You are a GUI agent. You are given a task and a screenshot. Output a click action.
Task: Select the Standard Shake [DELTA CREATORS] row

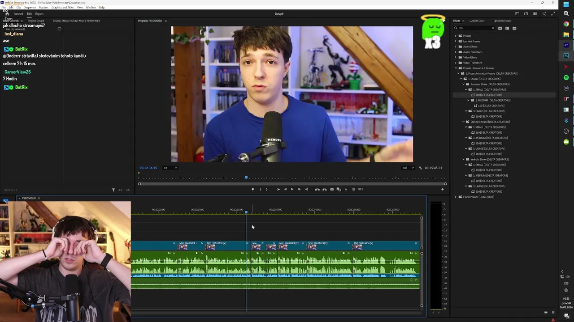point(504,122)
